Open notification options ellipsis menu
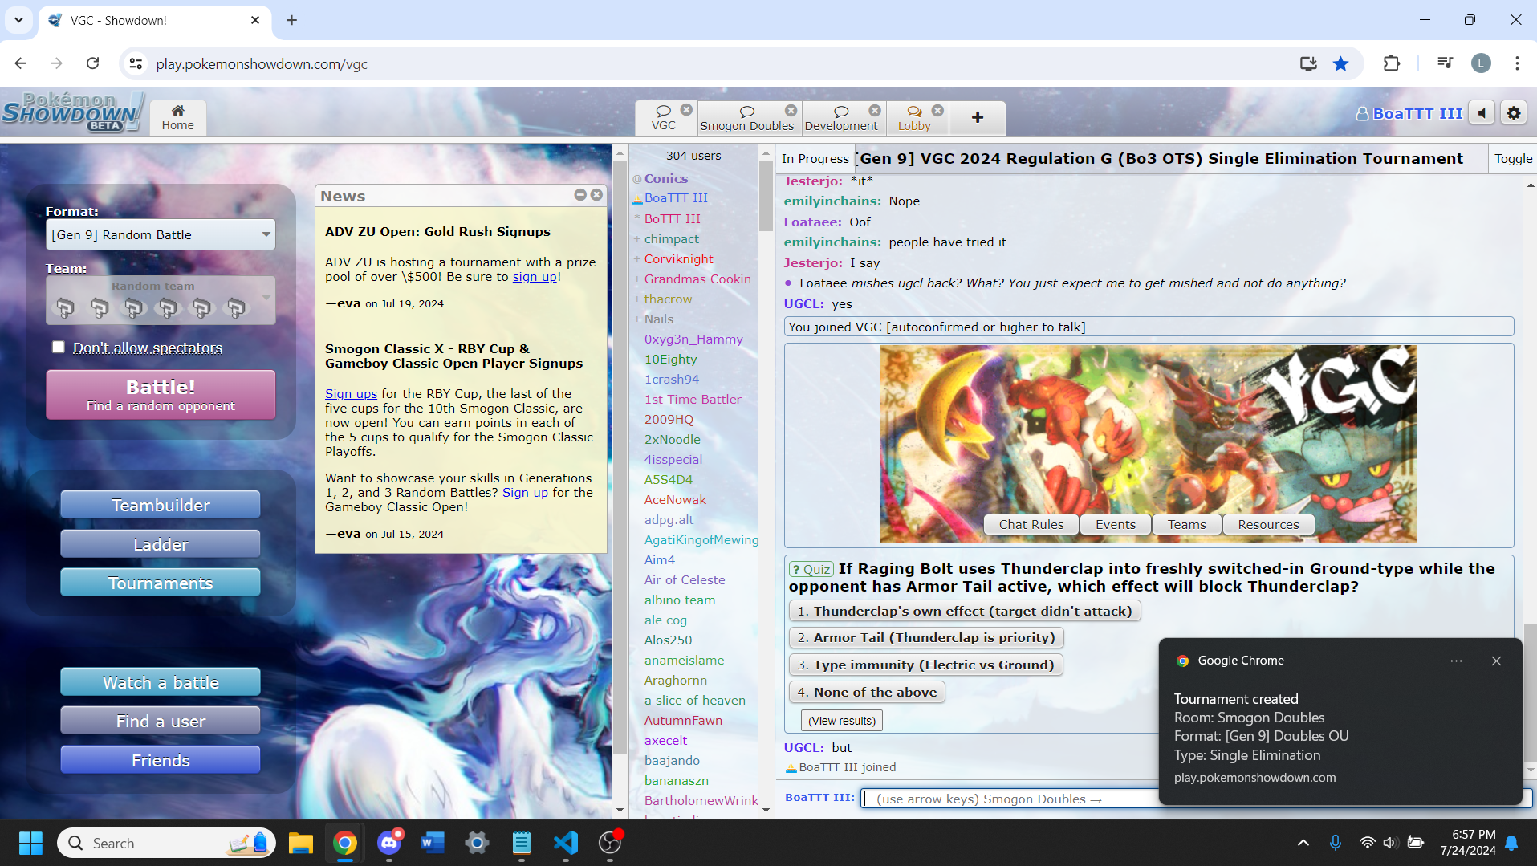 (1456, 661)
